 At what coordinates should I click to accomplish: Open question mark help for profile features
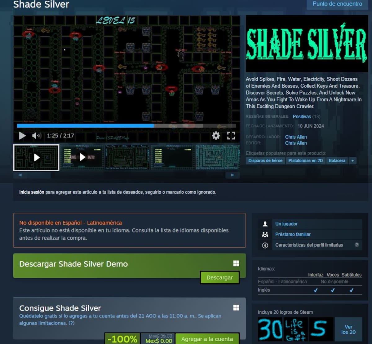pyautogui.click(x=357, y=245)
